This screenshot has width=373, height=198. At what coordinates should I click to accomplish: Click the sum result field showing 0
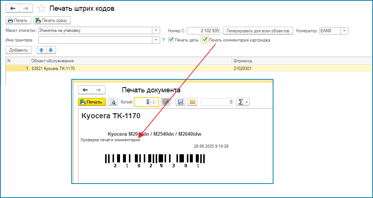click(x=217, y=102)
